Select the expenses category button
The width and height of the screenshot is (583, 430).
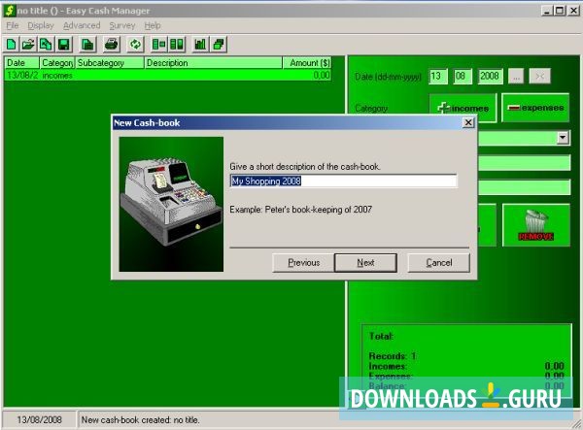coord(535,108)
